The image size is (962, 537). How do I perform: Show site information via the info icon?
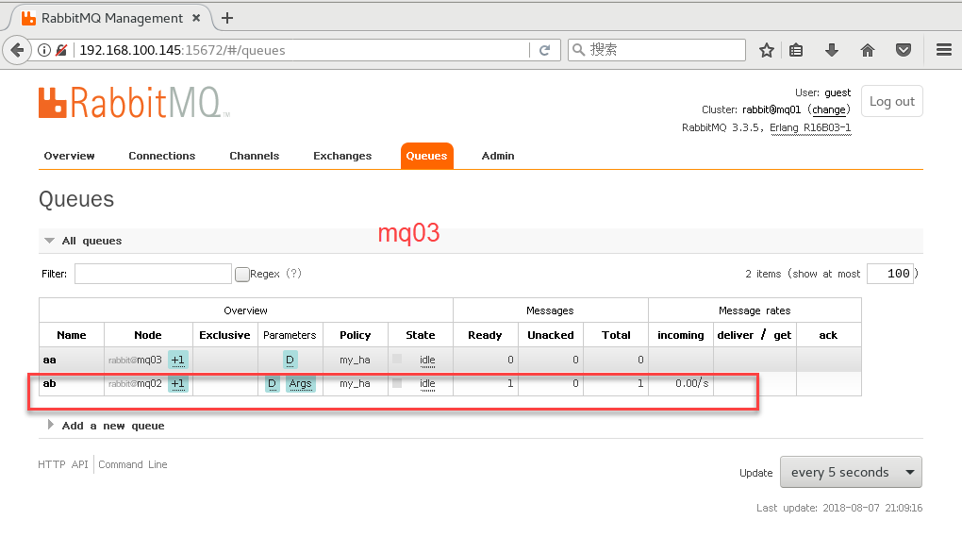[x=44, y=50]
